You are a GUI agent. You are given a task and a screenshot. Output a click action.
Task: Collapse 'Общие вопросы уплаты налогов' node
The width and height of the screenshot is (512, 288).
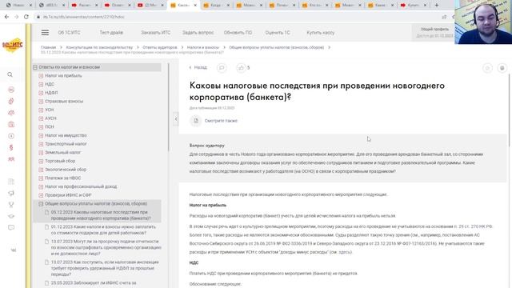pyautogui.click(x=41, y=204)
